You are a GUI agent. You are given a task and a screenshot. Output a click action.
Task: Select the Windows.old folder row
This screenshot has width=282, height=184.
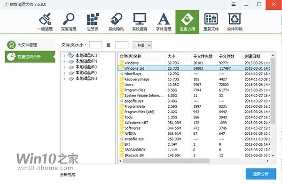tap(194, 68)
